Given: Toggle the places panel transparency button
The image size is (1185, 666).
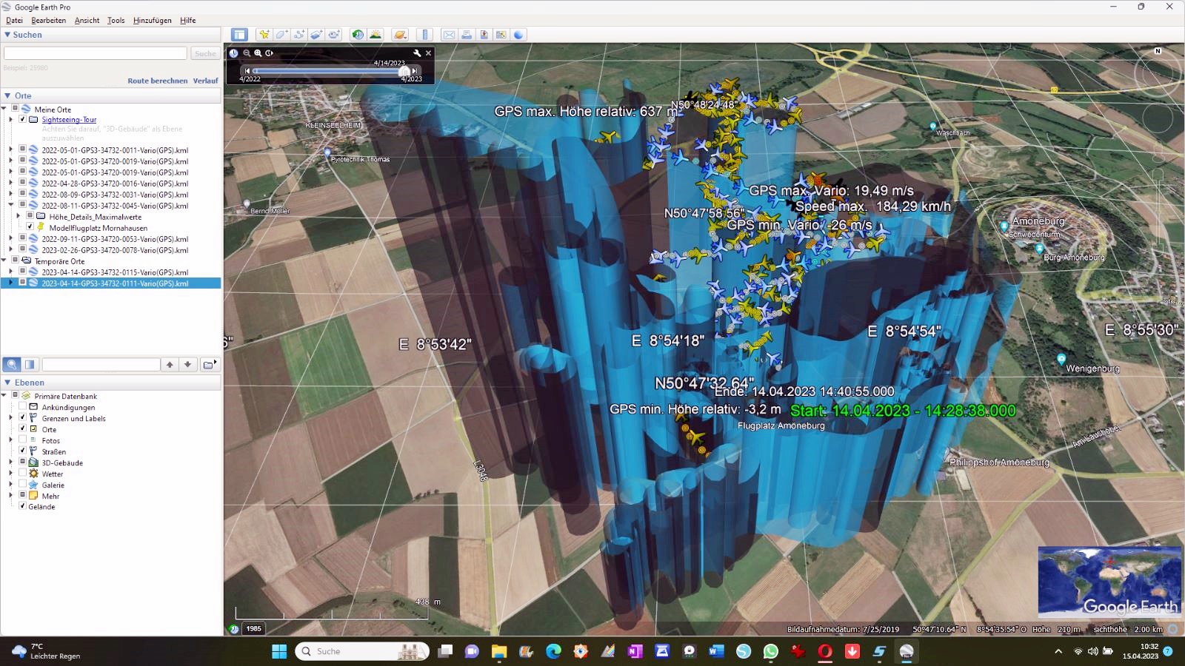Looking at the screenshot, I should (x=30, y=364).
